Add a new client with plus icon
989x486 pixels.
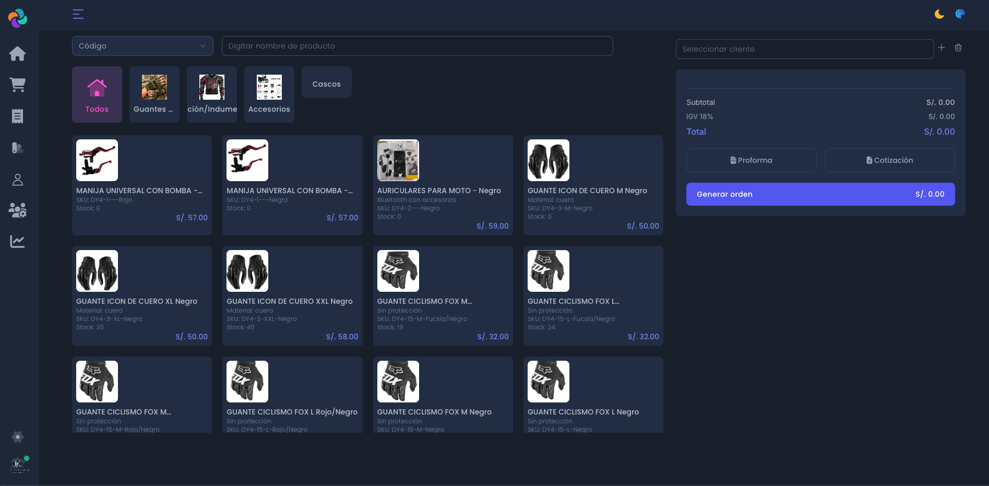[942, 48]
